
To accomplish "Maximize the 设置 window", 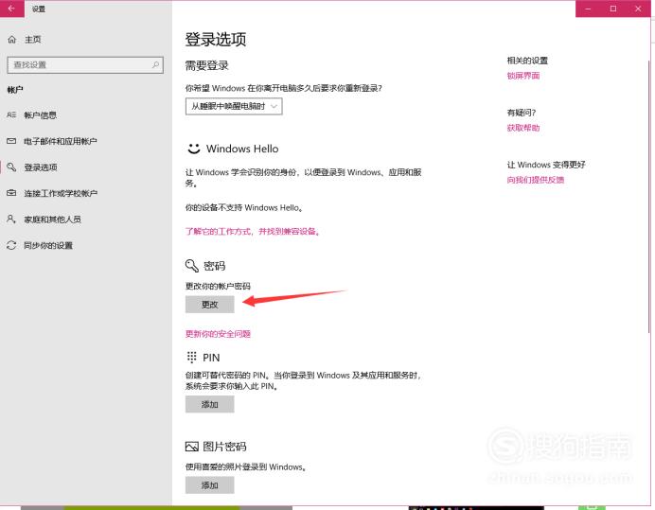I will click(x=612, y=9).
